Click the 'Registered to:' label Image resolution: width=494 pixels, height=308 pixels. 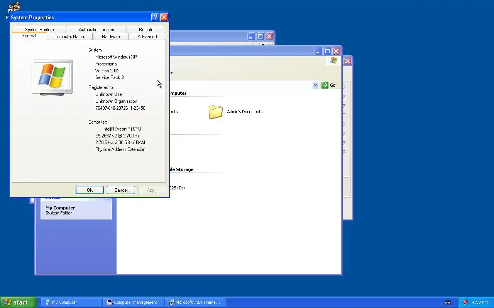tap(101, 87)
